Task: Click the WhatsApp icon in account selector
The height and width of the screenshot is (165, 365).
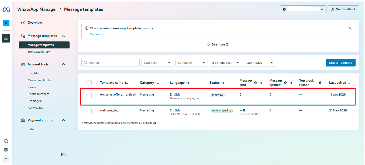Action: tap(284, 9)
